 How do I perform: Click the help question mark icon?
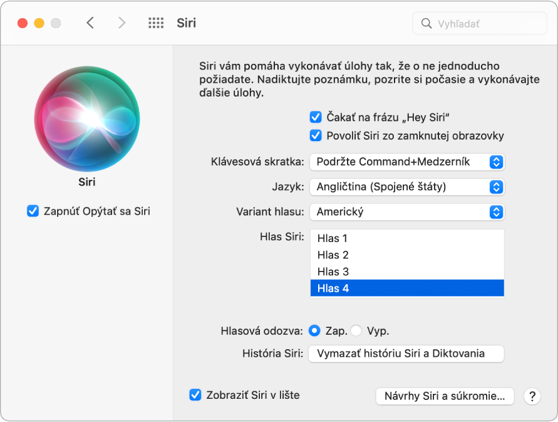tap(532, 396)
